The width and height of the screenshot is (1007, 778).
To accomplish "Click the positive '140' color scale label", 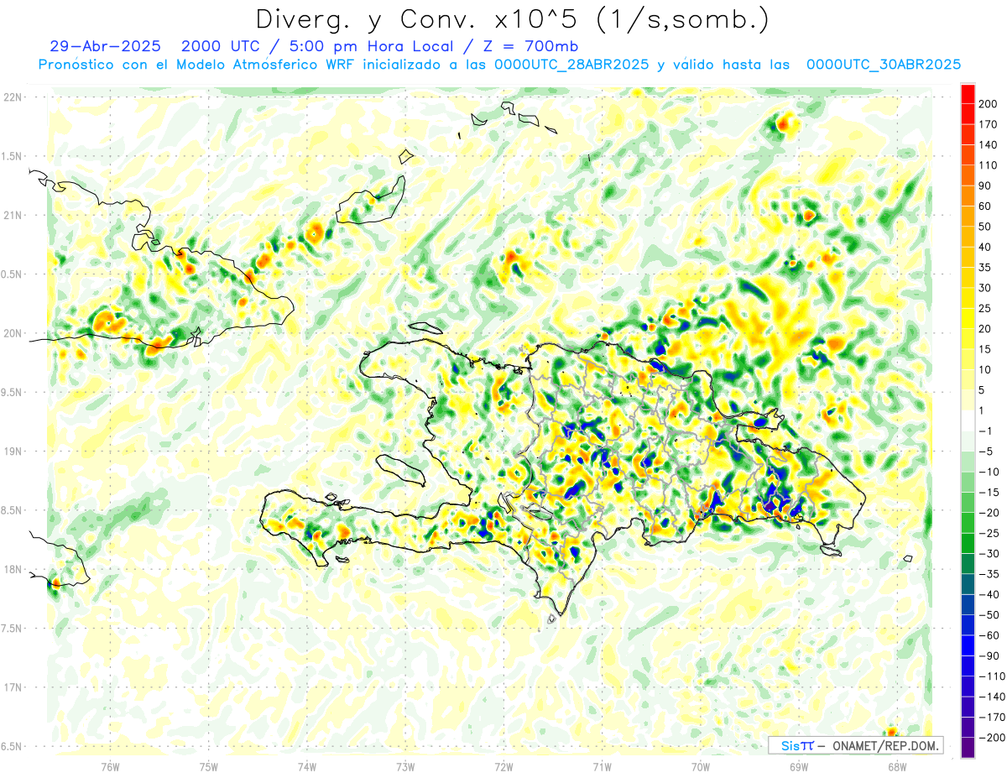I will tap(988, 145).
